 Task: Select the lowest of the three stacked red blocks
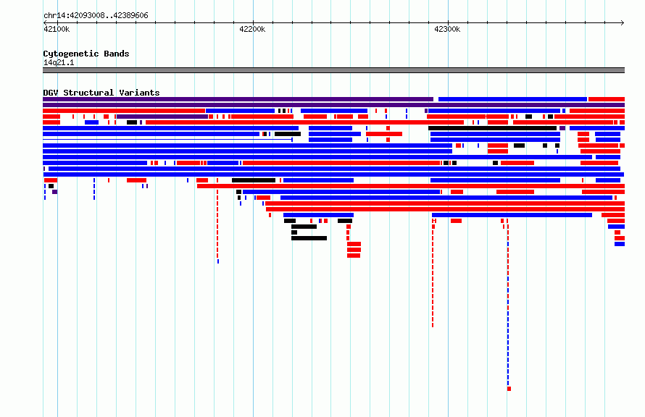click(x=354, y=256)
